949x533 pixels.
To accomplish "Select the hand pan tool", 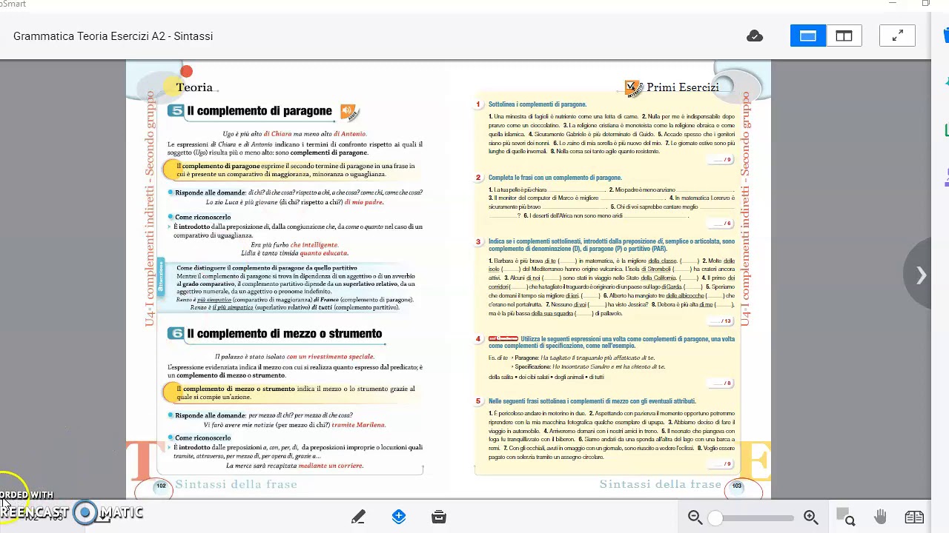I will tap(880, 517).
